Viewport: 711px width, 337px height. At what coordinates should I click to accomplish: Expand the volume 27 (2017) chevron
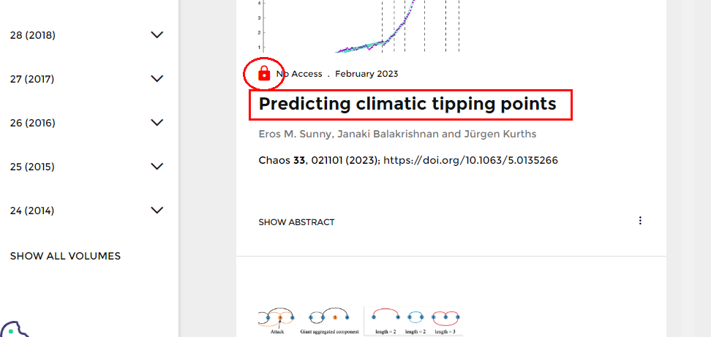pos(157,79)
